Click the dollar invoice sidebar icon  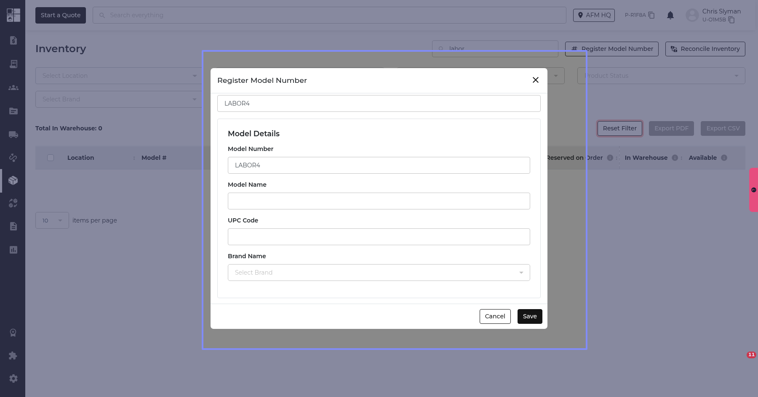coord(13,40)
